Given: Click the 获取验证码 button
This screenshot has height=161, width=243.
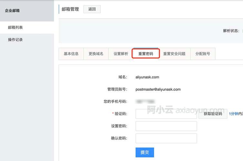Looking at the screenshot, I should pos(213,114).
